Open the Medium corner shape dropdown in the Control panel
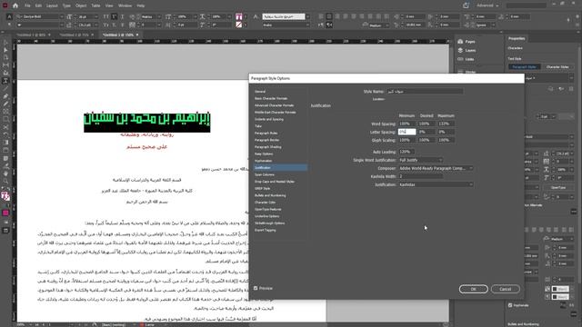This screenshot has height=327, width=582. pos(378,25)
